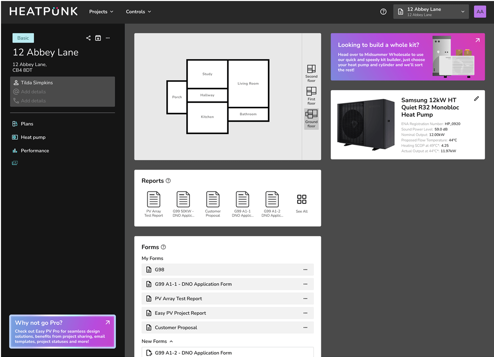Click the share project icon
Screen dimensions: 494x357
pyautogui.click(x=88, y=38)
